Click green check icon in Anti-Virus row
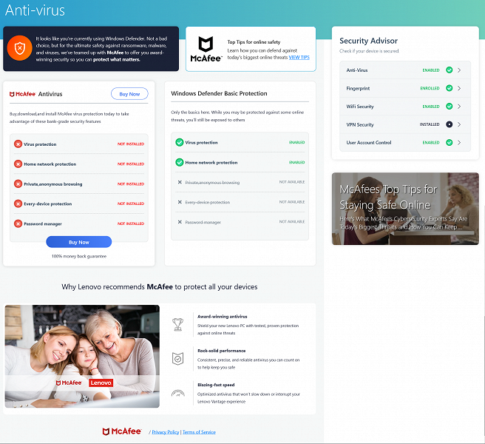Screen dimensions: 485x444 (449, 70)
